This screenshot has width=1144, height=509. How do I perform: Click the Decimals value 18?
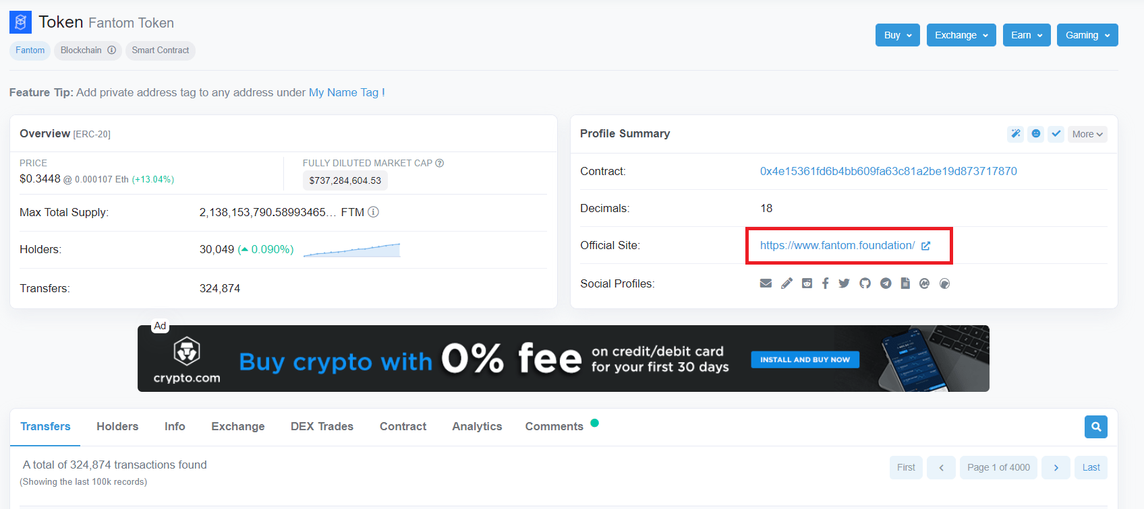click(766, 208)
